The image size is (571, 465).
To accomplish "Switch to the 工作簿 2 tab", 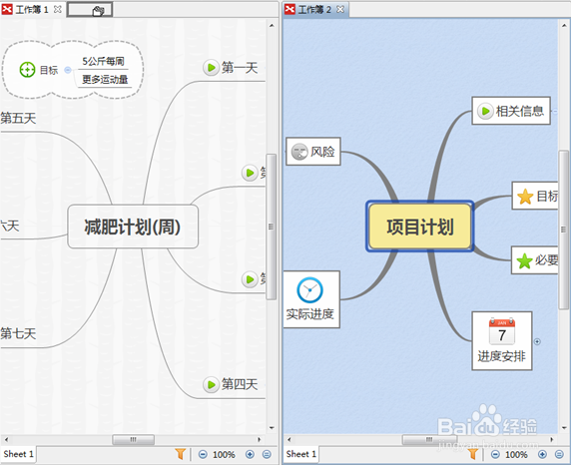I will (x=314, y=9).
